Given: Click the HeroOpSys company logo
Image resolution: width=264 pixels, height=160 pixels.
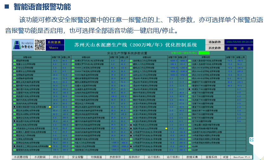Looking at the screenshot, I should [x=23, y=45].
